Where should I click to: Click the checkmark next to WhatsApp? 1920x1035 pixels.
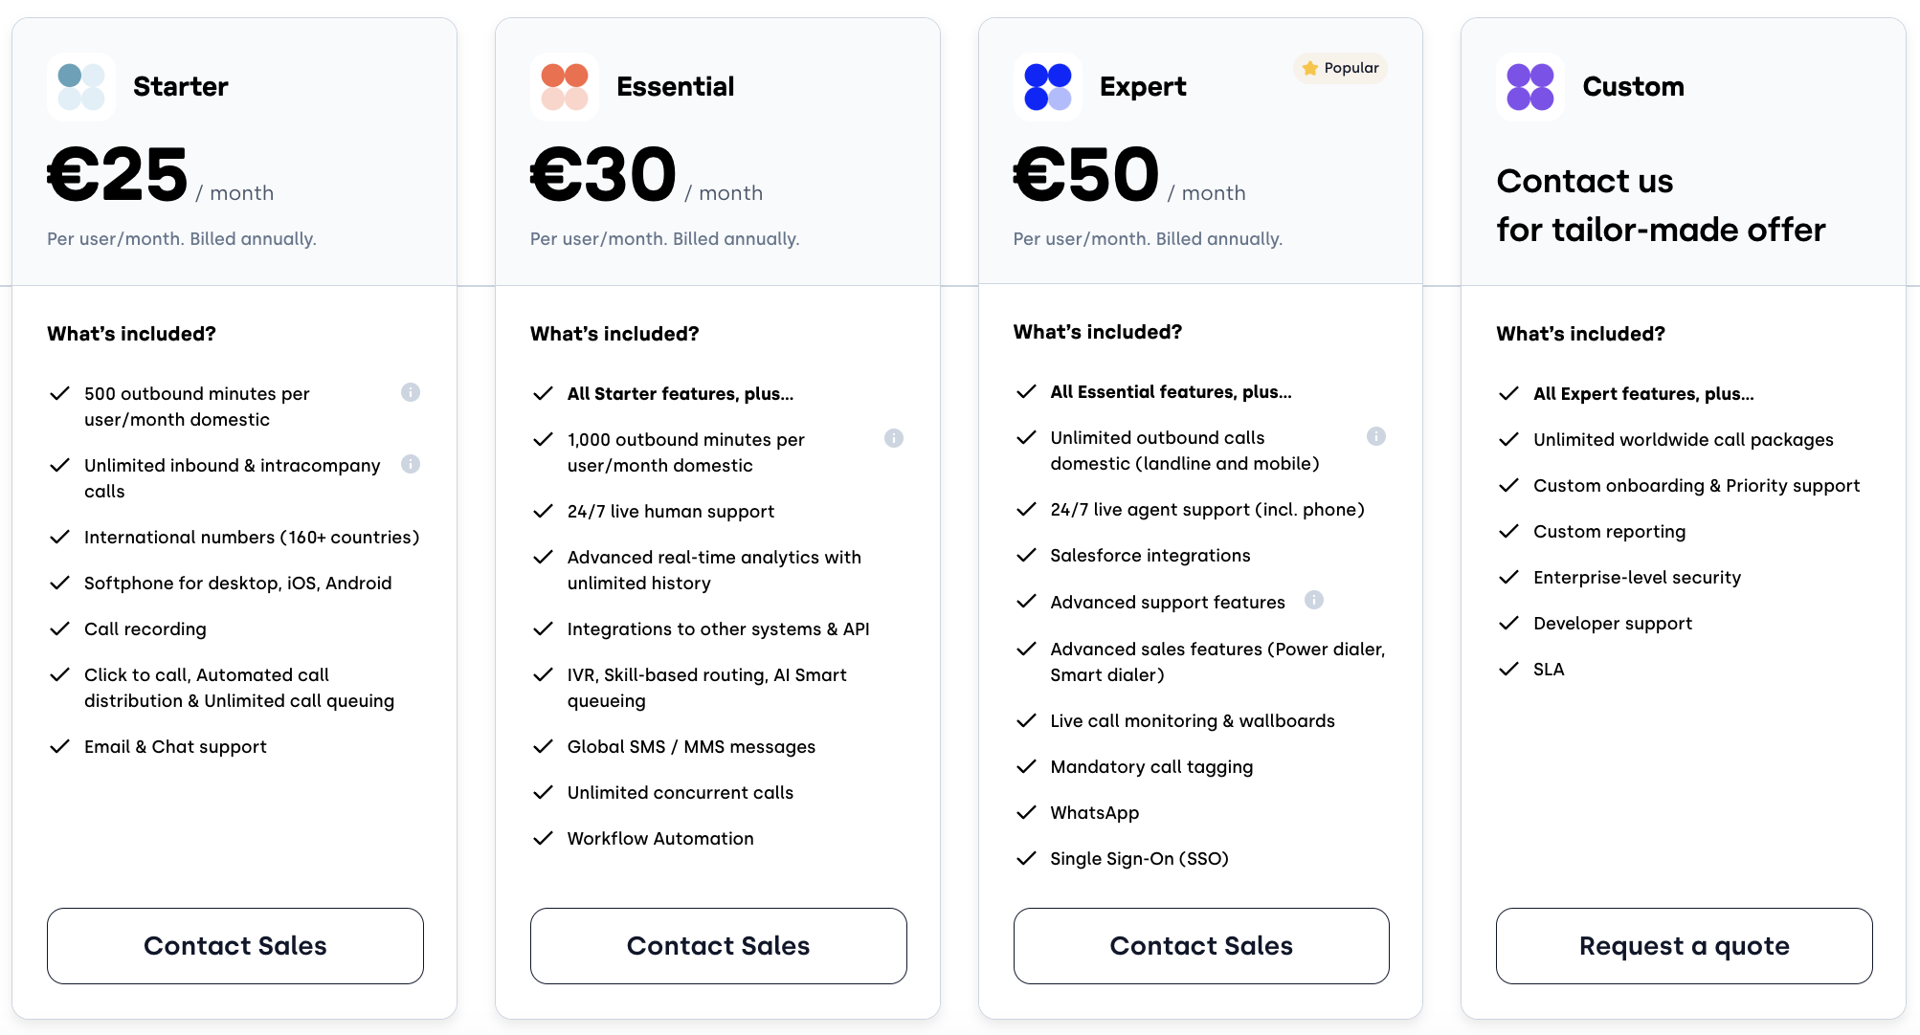point(1025,812)
